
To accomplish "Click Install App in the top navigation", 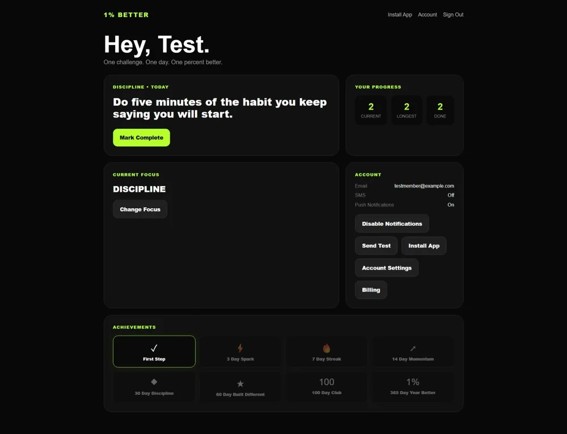I will pos(400,15).
